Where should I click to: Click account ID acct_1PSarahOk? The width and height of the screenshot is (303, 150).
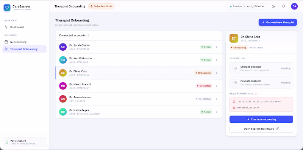[80, 49]
